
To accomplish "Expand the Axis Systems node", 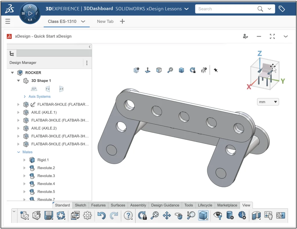I will (x=24, y=96).
